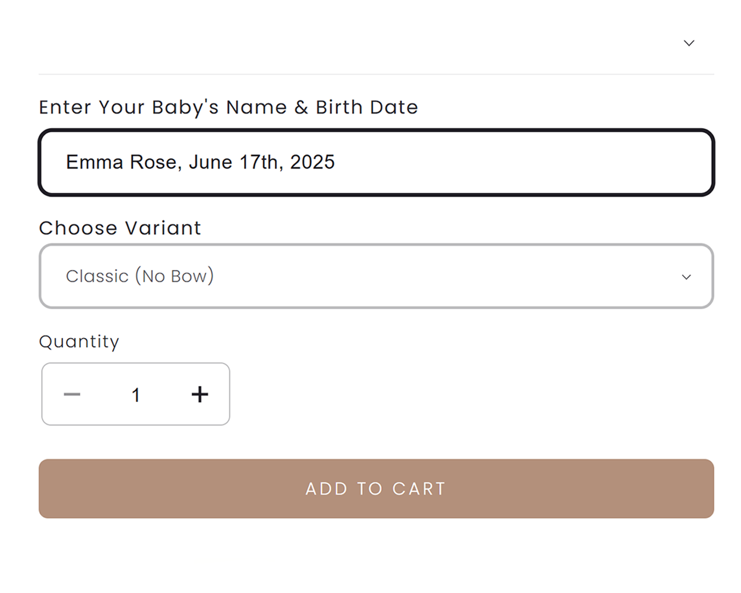Click "June 17th, 2025" text in the field

coord(261,162)
